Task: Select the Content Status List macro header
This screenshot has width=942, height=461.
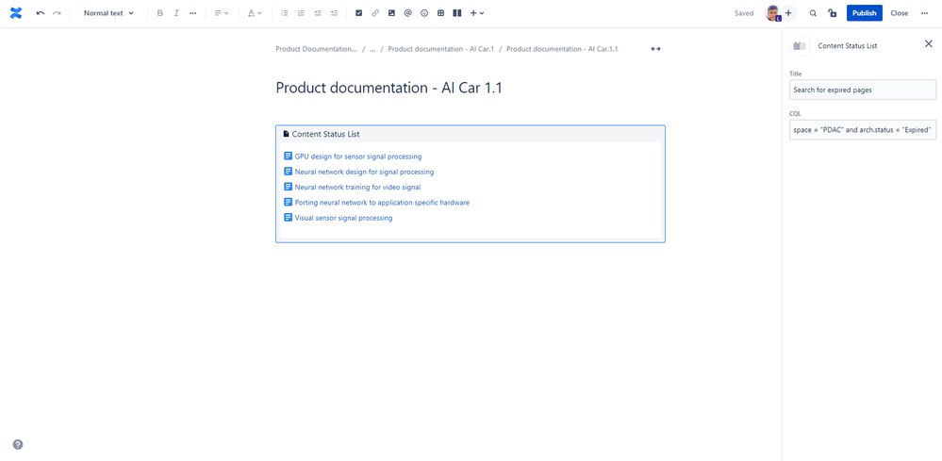Action: [x=471, y=134]
